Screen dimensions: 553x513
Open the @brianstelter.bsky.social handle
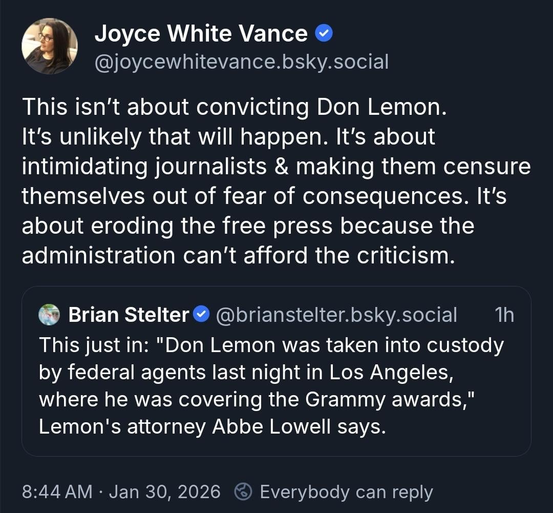point(336,315)
